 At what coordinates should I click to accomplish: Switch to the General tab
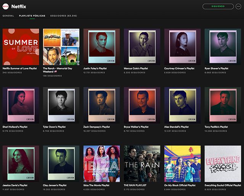click(8, 16)
